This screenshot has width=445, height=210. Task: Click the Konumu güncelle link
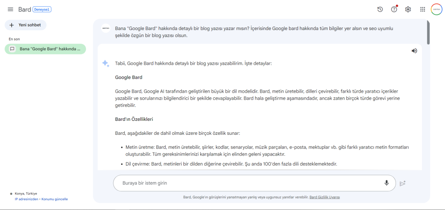coord(55,199)
